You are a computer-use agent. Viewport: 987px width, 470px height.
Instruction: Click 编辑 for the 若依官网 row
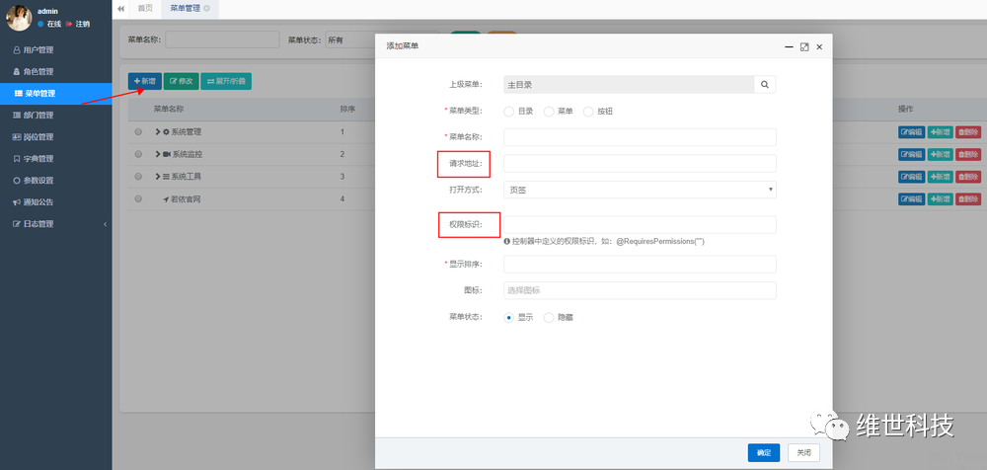[x=911, y=199]
